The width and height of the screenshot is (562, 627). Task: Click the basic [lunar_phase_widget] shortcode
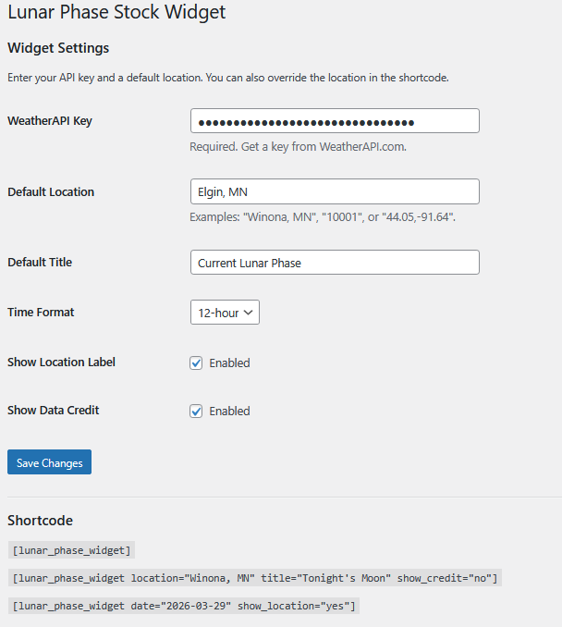click(x=71, y=550)
